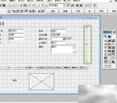Select the Image control tool
This screenshot has height=103, width=117.
click(113, 51)
